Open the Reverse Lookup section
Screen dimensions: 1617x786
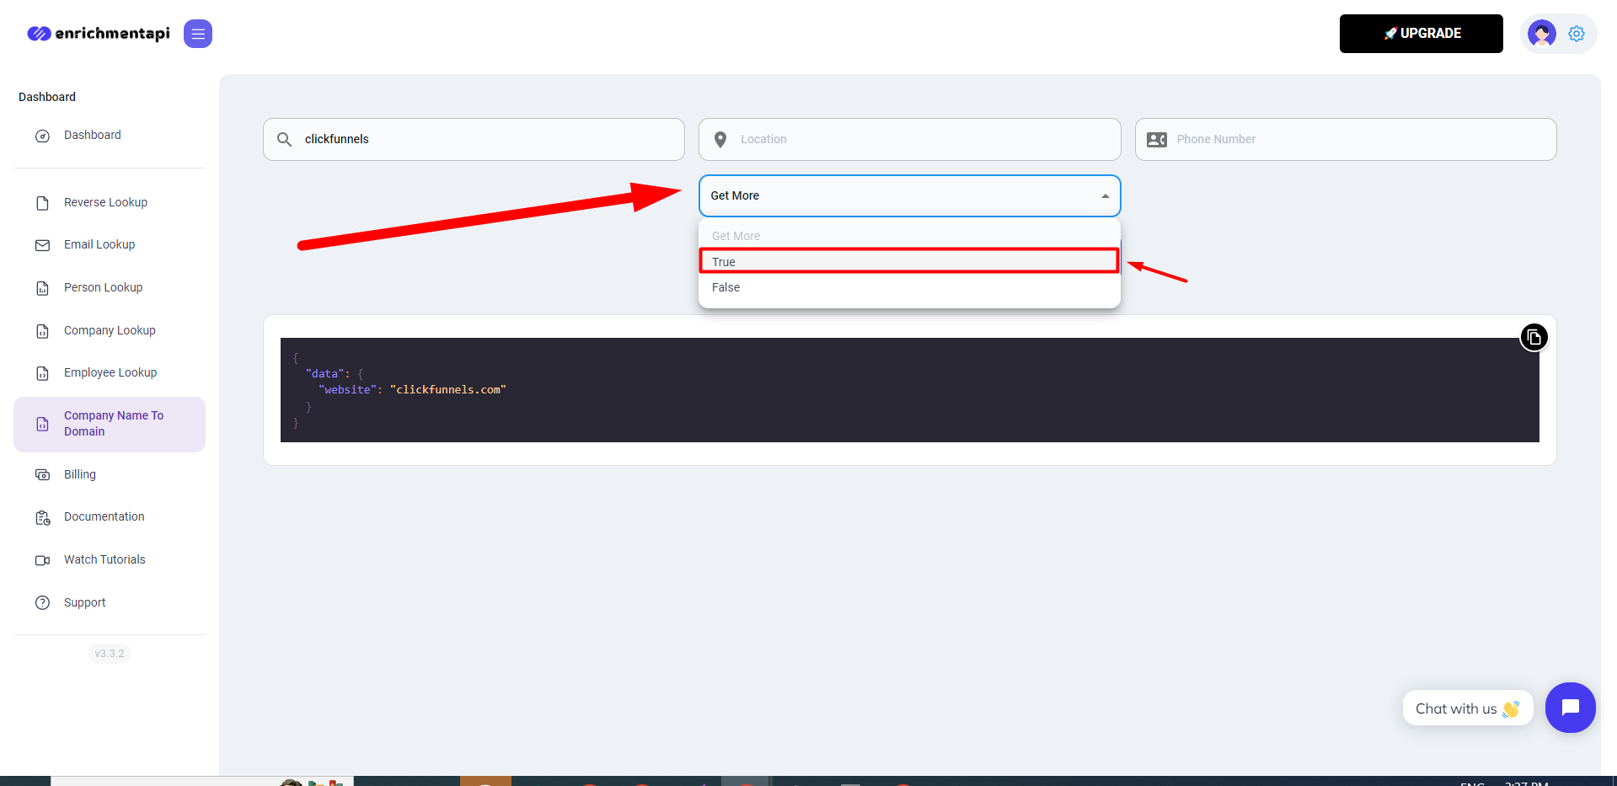pos(105,202)
